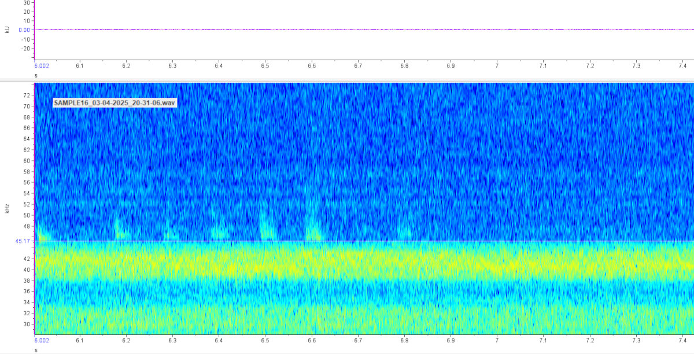694x354 pixels.
Task: Click the 30 tick on waveform amplitude axis
Action: pyautogui.click(x=27, y=3)
